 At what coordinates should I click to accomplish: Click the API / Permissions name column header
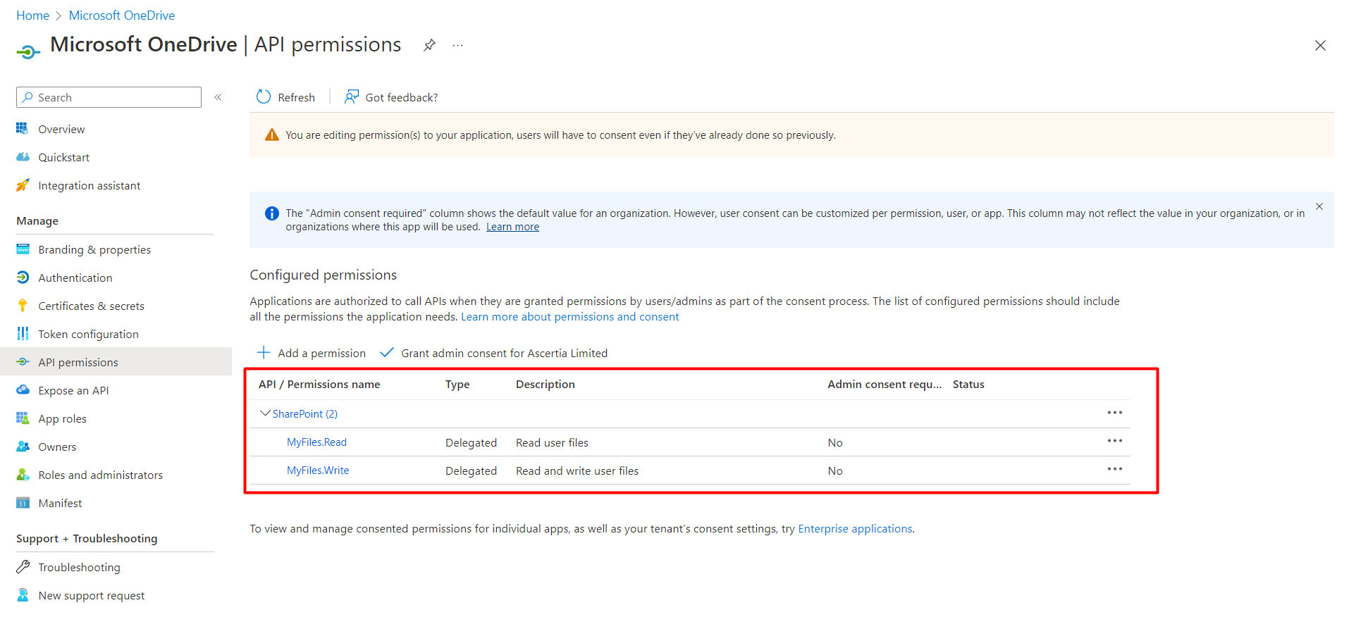(x=319, y=385)
